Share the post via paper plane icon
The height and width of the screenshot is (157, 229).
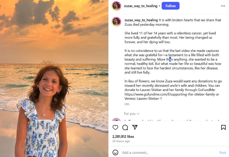click(x=135, y=127)
